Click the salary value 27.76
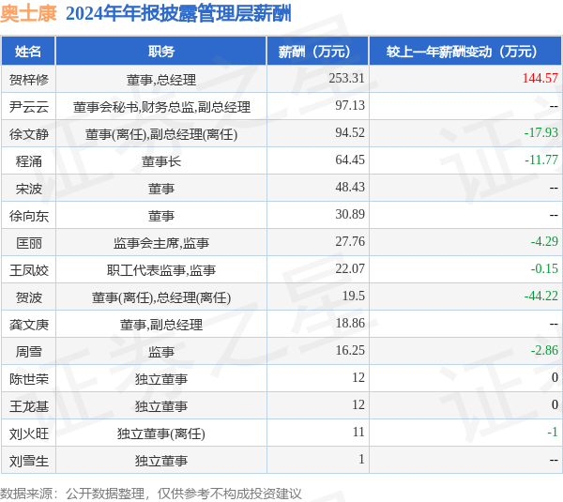The image size is (563, 502). [350, 242]
